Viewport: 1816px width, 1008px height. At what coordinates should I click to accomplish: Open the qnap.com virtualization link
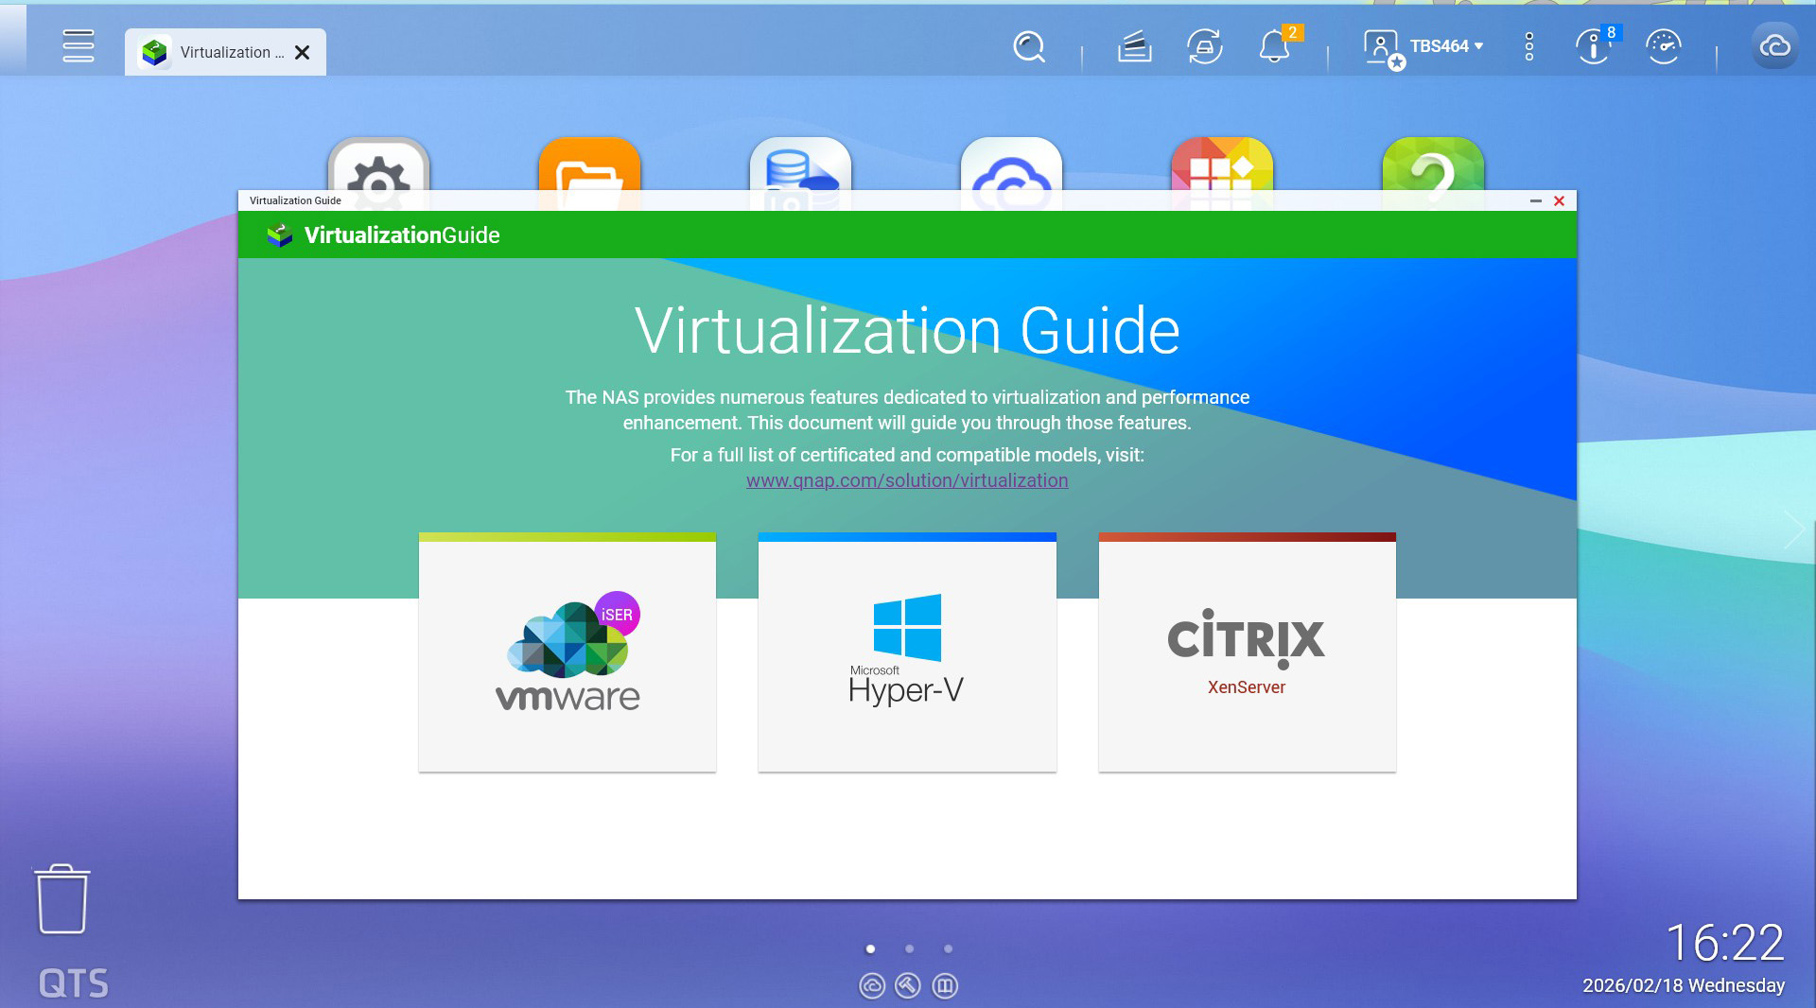[x=906, y=480]
